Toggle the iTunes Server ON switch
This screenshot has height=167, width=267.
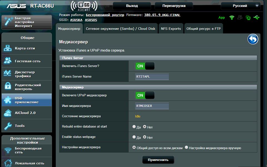(145, 66)
